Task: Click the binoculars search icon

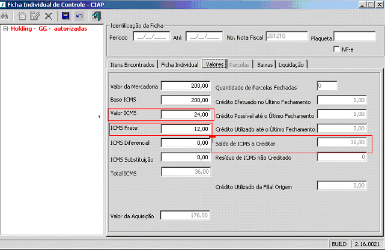Action: pyautogui.click(x=5, y=16)
